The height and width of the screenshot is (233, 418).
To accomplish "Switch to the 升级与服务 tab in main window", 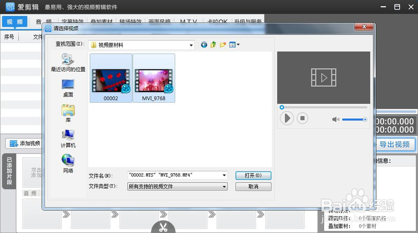I will coord(247,21).
